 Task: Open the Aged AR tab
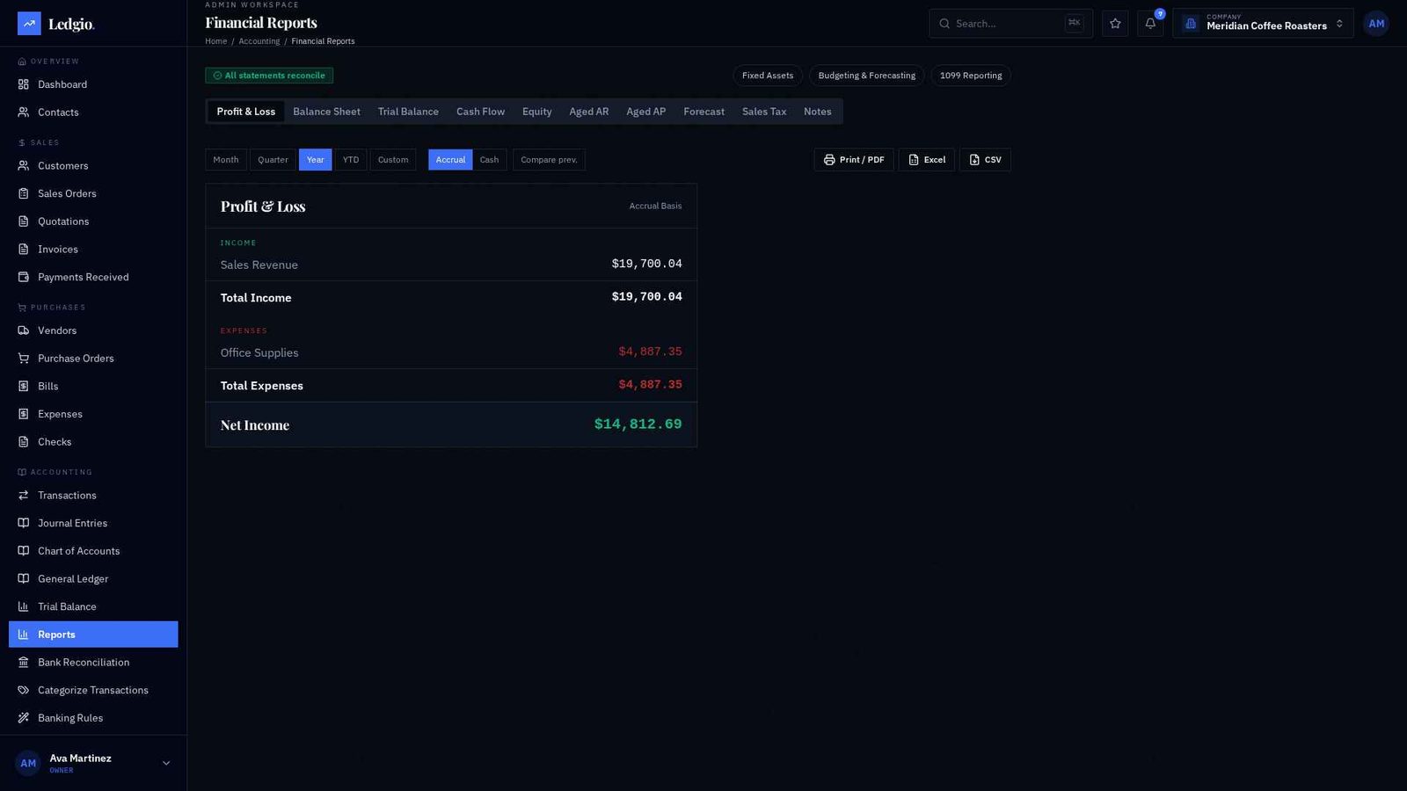589,112
